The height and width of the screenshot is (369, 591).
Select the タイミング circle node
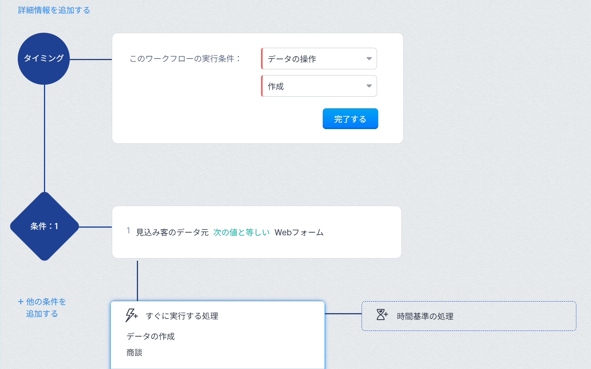(x=44, y=59)
